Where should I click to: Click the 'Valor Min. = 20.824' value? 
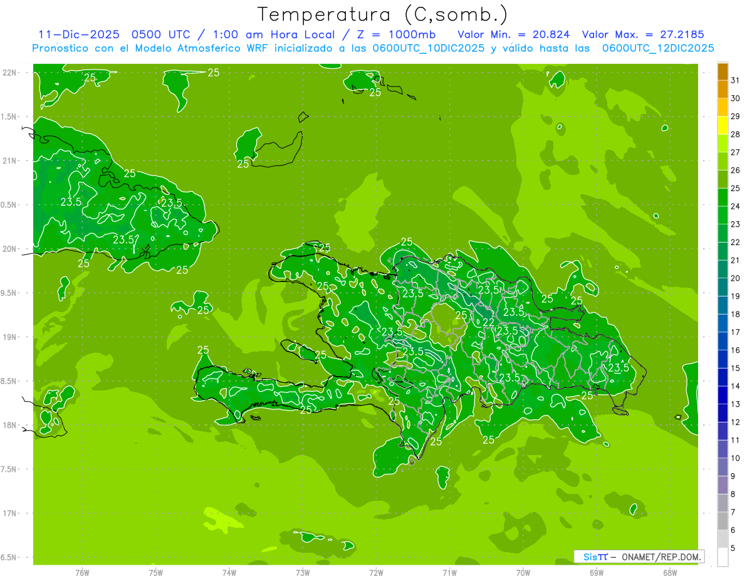pos(513,34)
